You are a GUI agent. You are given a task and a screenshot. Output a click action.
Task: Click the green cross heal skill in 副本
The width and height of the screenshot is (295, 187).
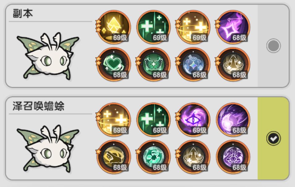click(x=154, y=27)
